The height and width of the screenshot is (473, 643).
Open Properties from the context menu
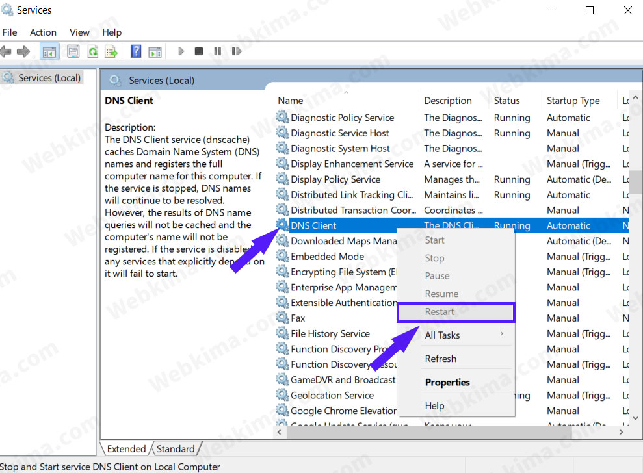(x=456, y=383)
